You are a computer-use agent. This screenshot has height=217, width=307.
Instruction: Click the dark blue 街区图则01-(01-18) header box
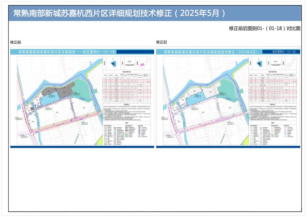280,52
